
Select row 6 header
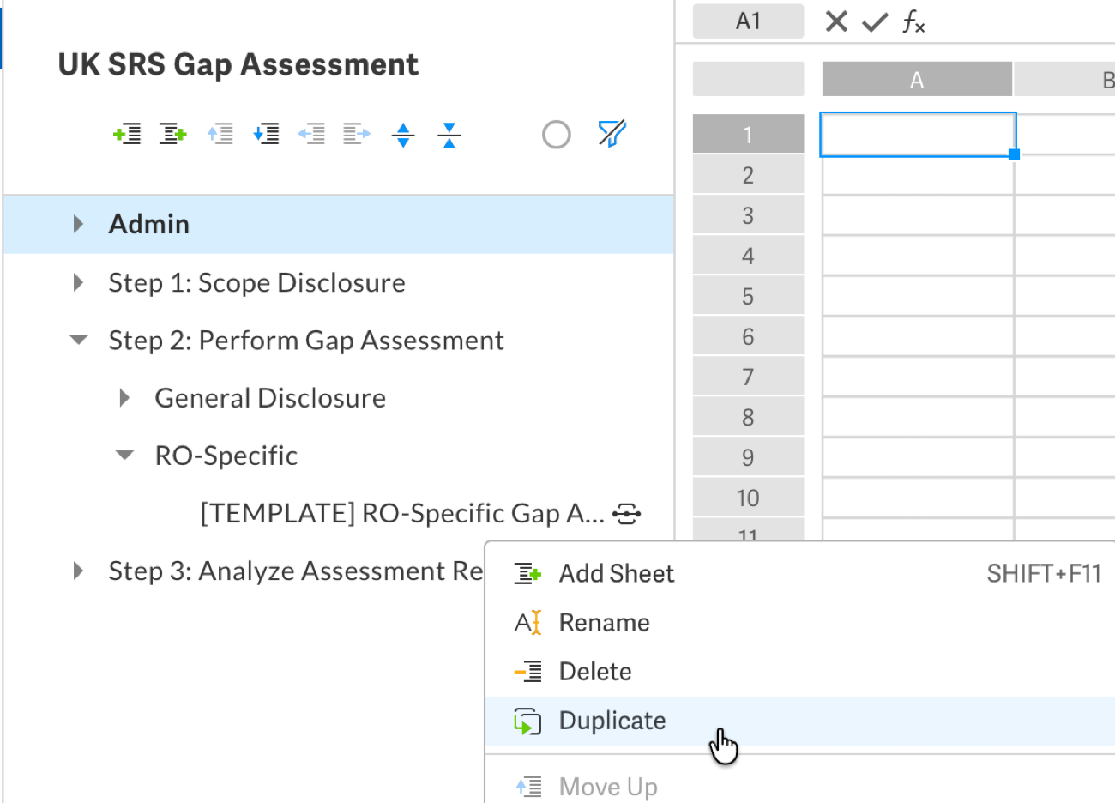pyautogui.click(x=748, y=336)
